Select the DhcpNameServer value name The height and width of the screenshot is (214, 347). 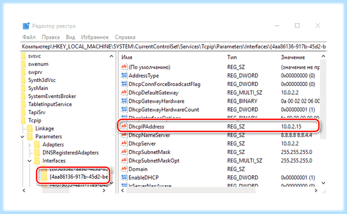click(x=149, y=135)
